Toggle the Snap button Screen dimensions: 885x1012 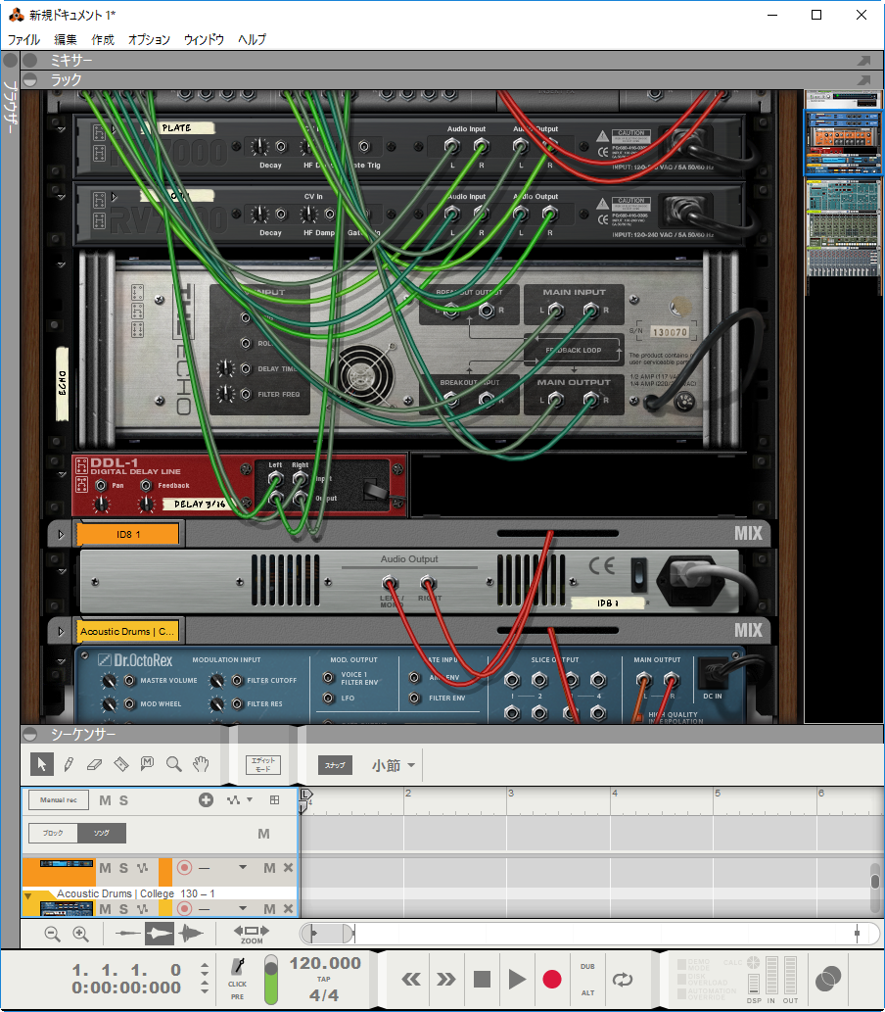335,765
